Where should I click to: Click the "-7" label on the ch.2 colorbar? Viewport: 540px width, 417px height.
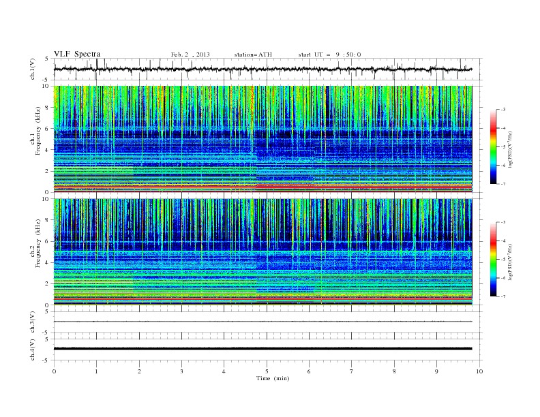(503, 296)
